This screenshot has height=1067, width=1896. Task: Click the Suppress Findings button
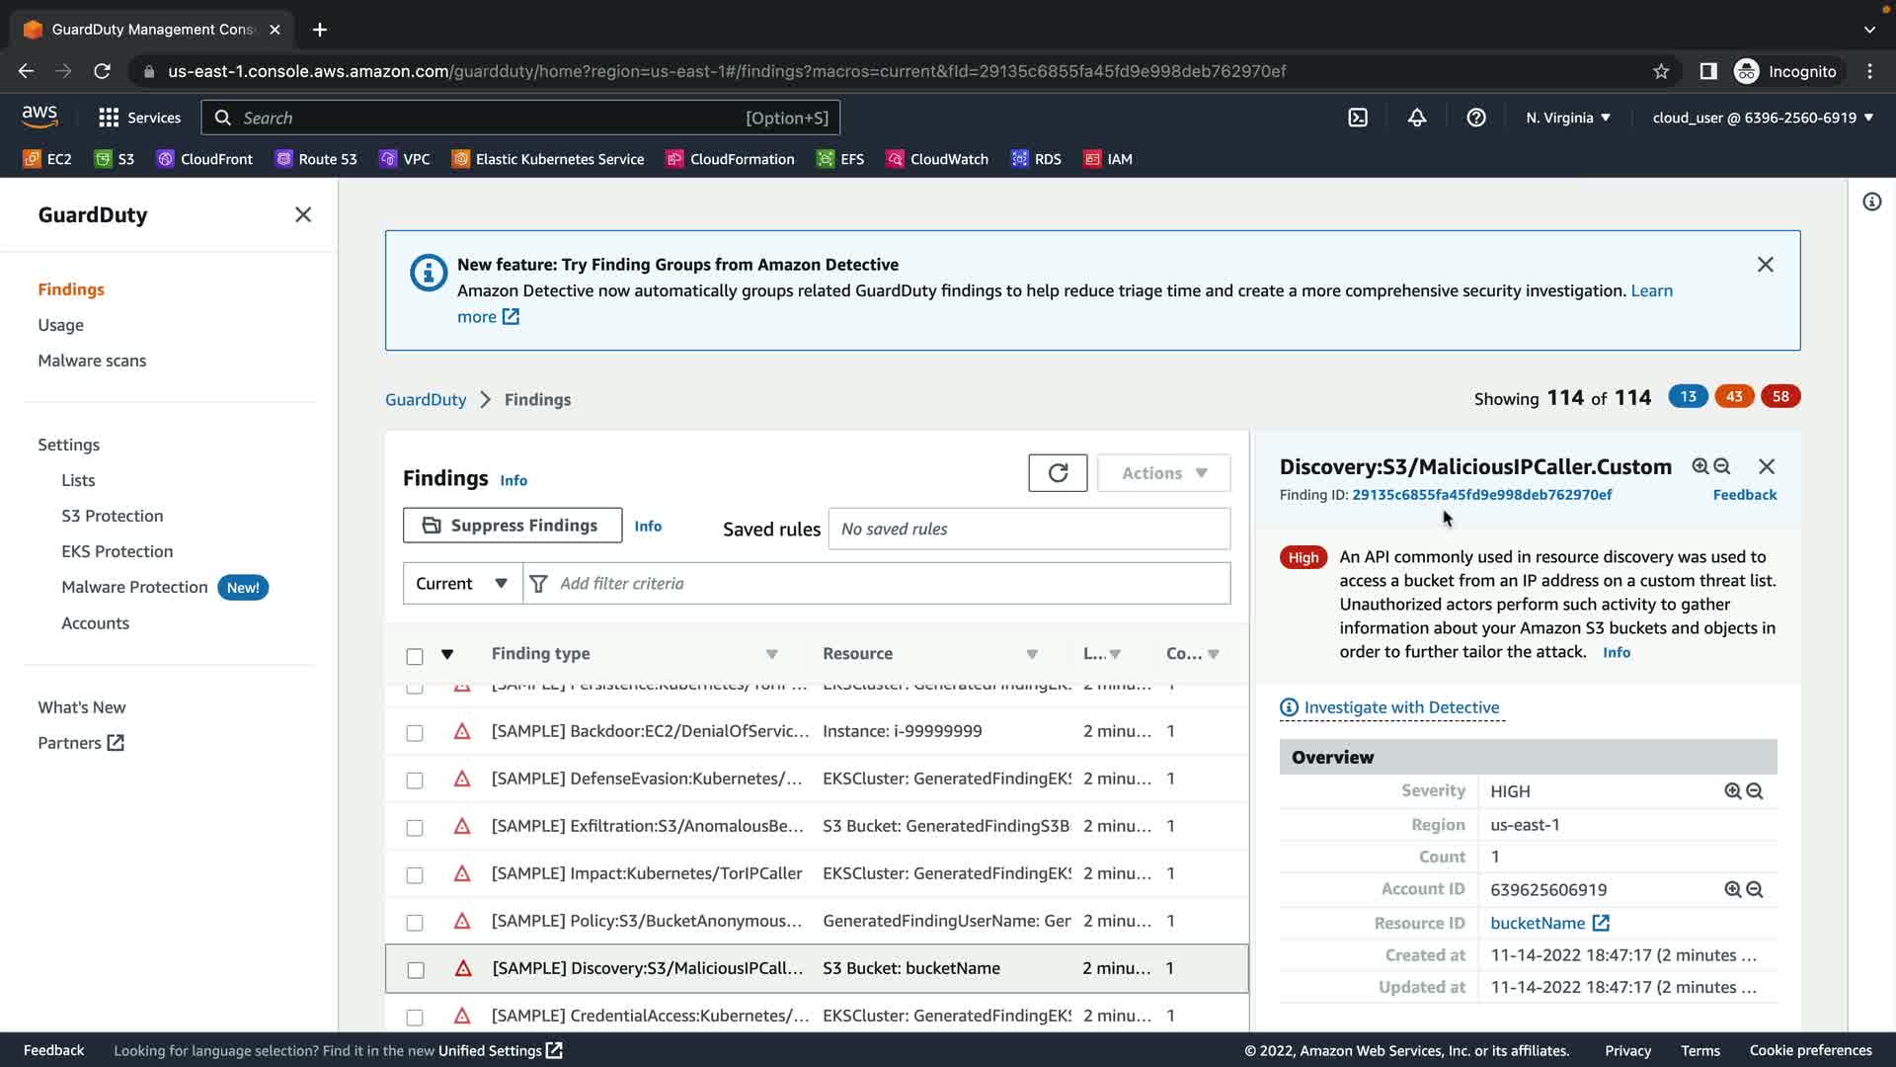(512, 526)
